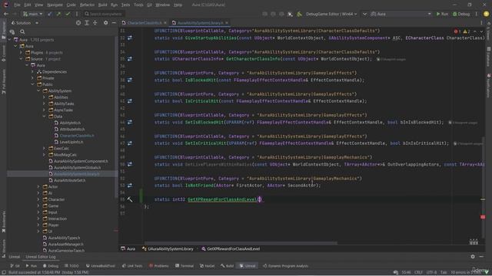The image size is (492, 276).
Task: Click the expand all icon in Solution panel
Action: [x=87, y=23]
